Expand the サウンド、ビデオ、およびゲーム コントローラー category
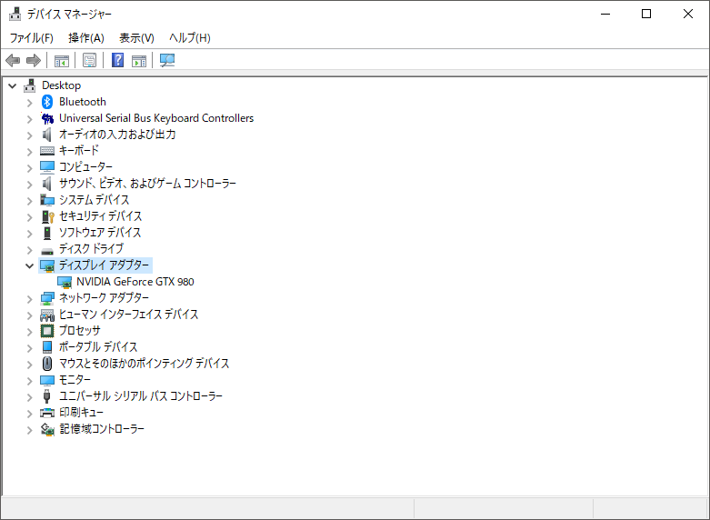710x520 pixels. pos(30,185)
